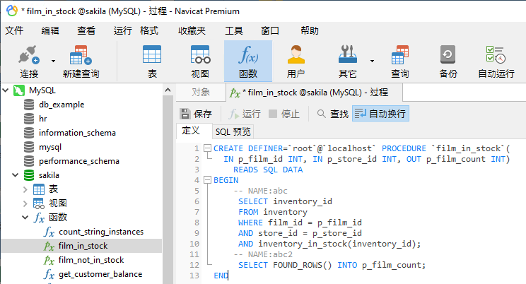
Task: Open the 帮助 menu
Action: [309, 31]
